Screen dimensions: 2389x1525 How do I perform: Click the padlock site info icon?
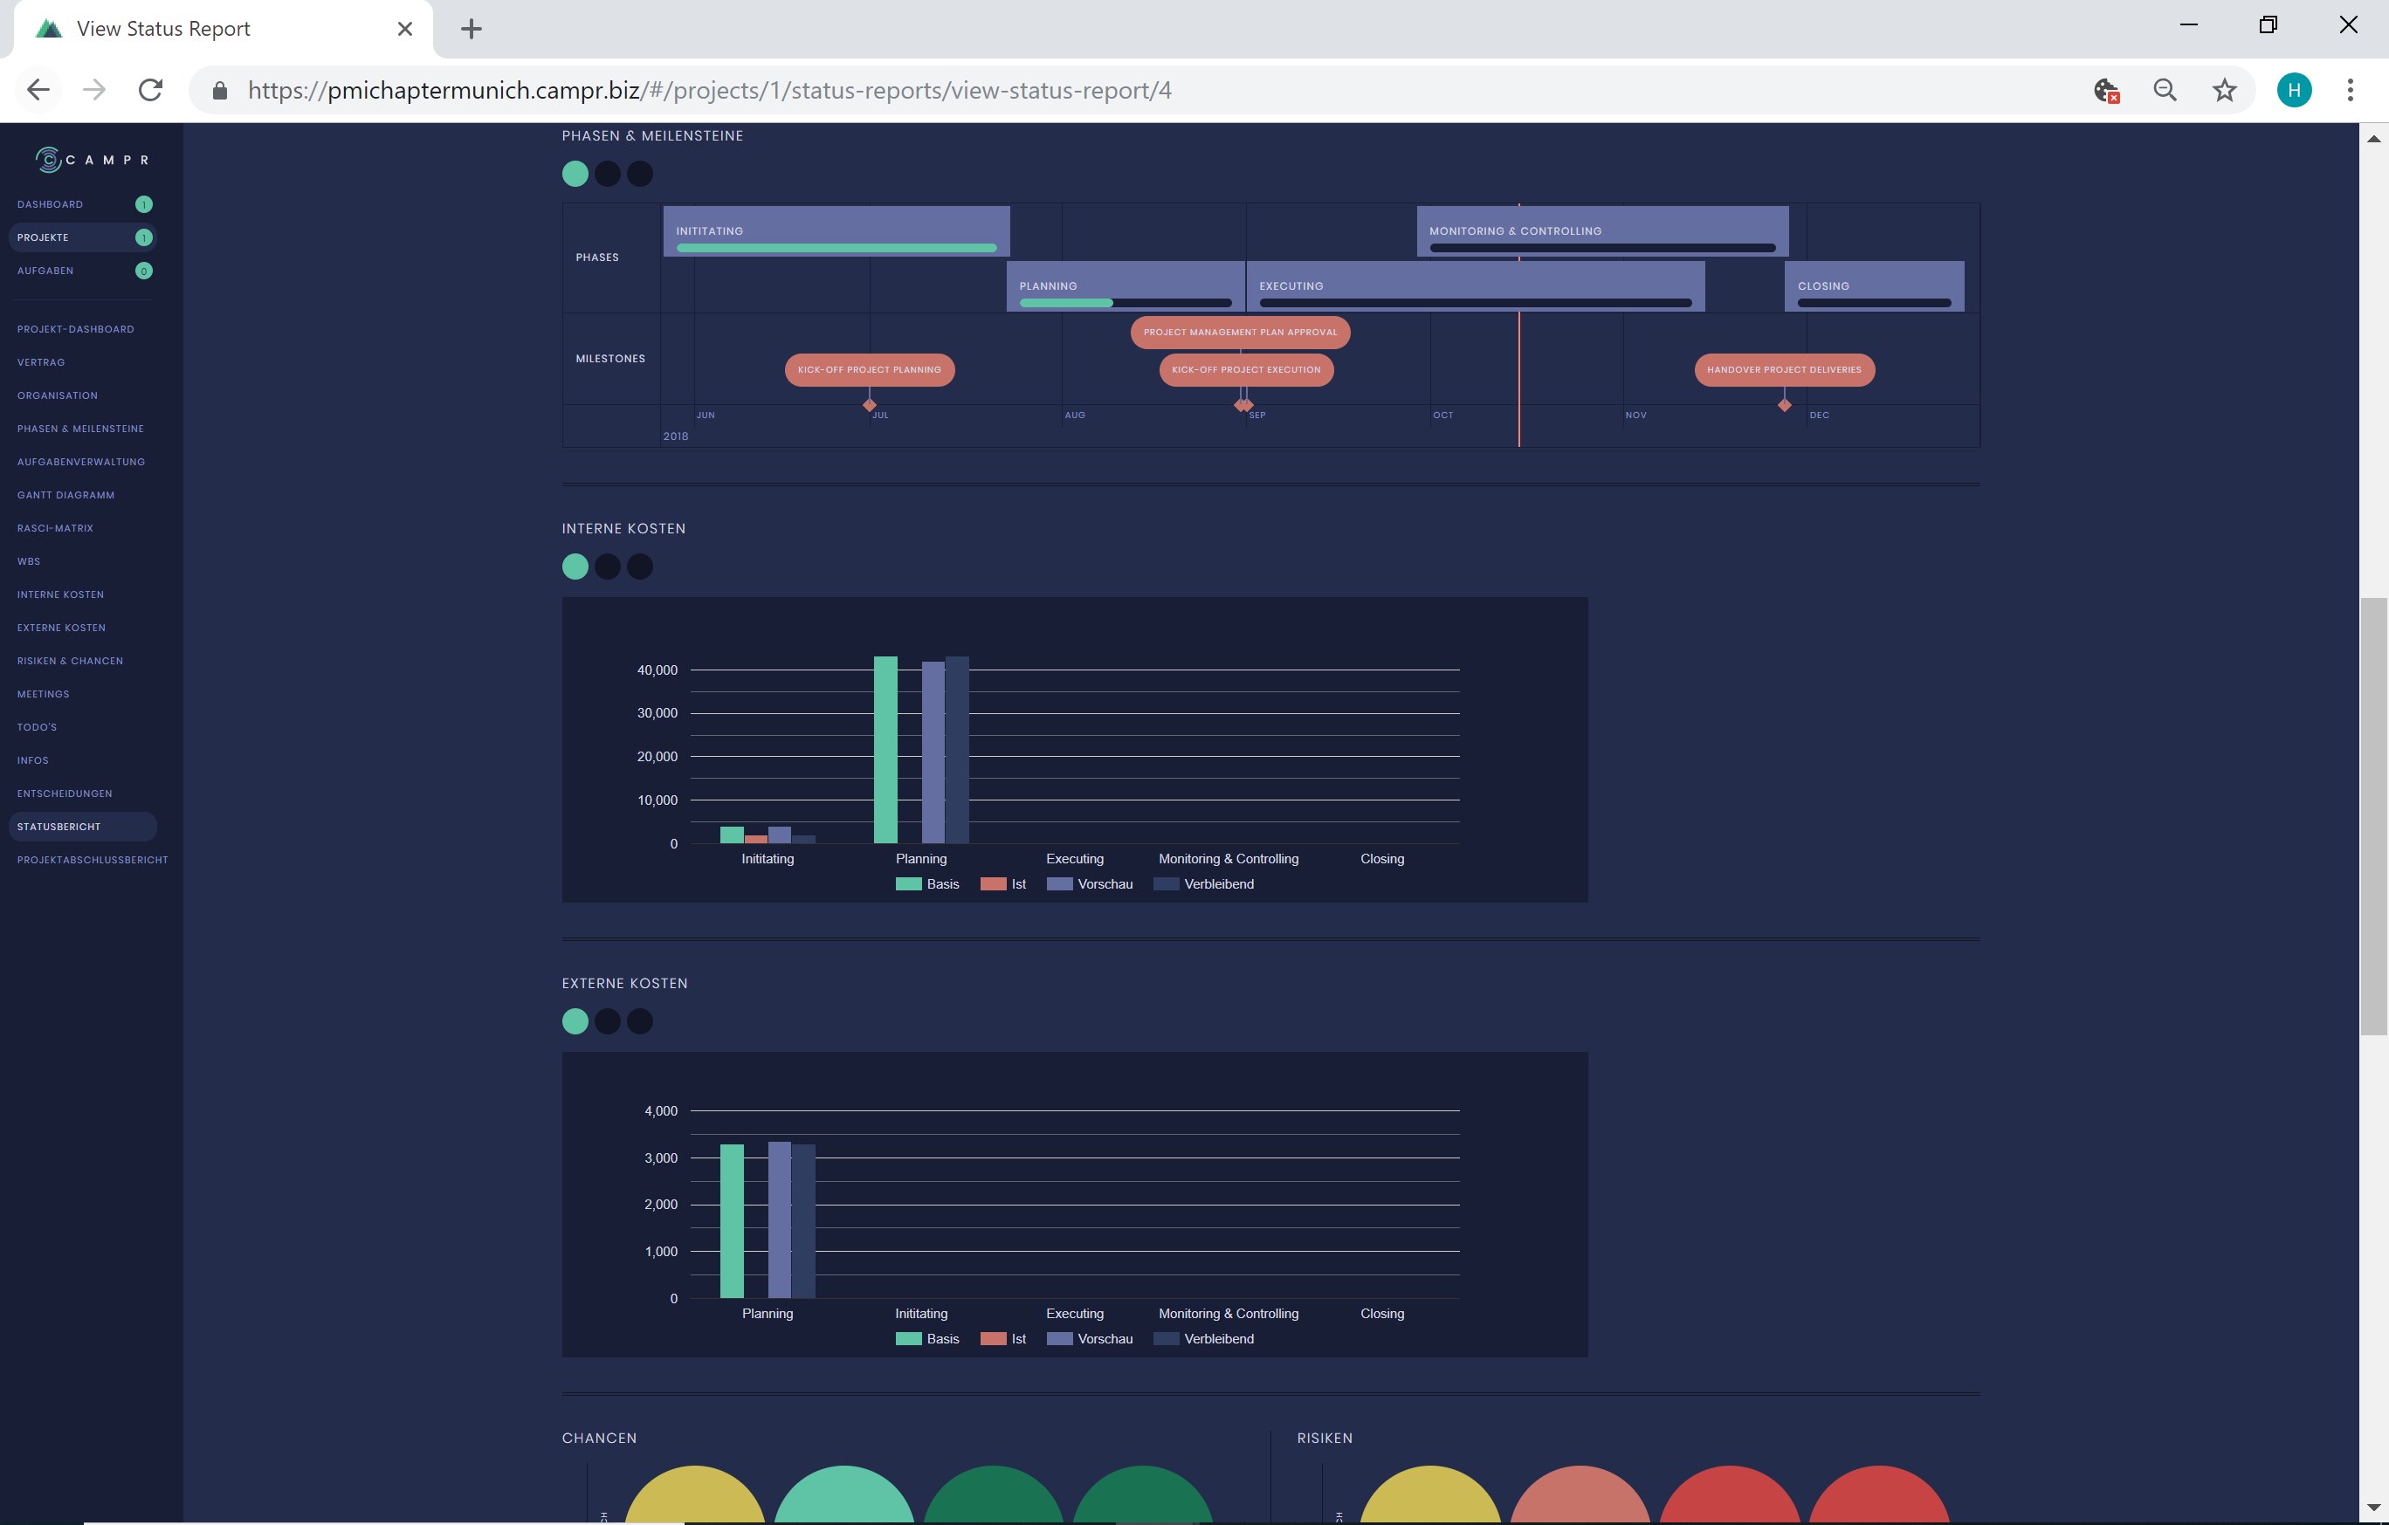[x=220, y=92]
